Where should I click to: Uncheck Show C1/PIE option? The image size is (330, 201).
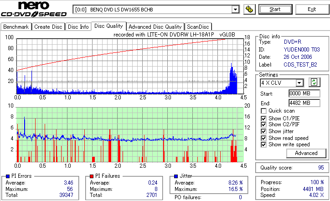tap(263, 119)
